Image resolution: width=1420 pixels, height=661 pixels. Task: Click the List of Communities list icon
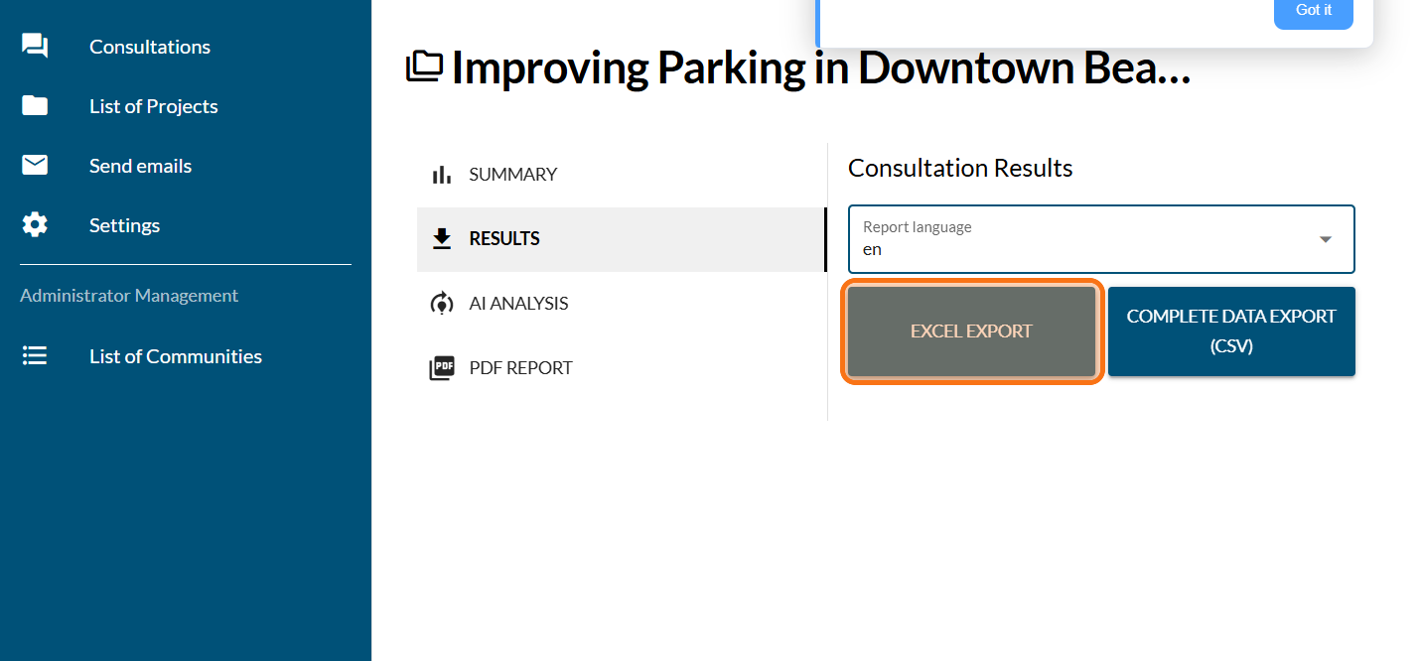point(35,356)
